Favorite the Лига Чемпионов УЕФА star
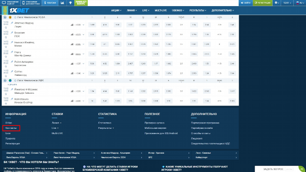The image size is (306, 172). tap(15, 18)
